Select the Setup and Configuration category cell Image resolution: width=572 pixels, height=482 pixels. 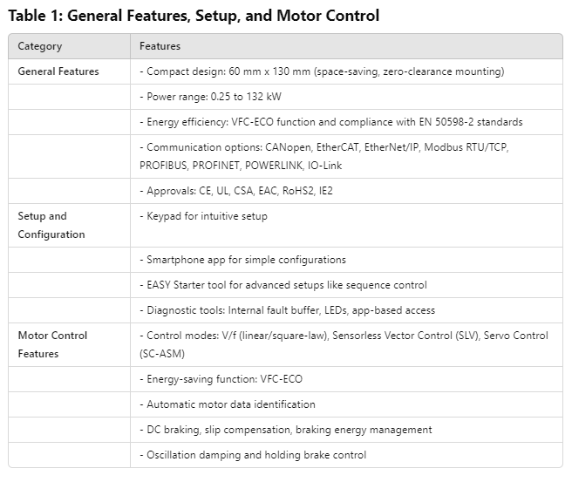[51, 225]
